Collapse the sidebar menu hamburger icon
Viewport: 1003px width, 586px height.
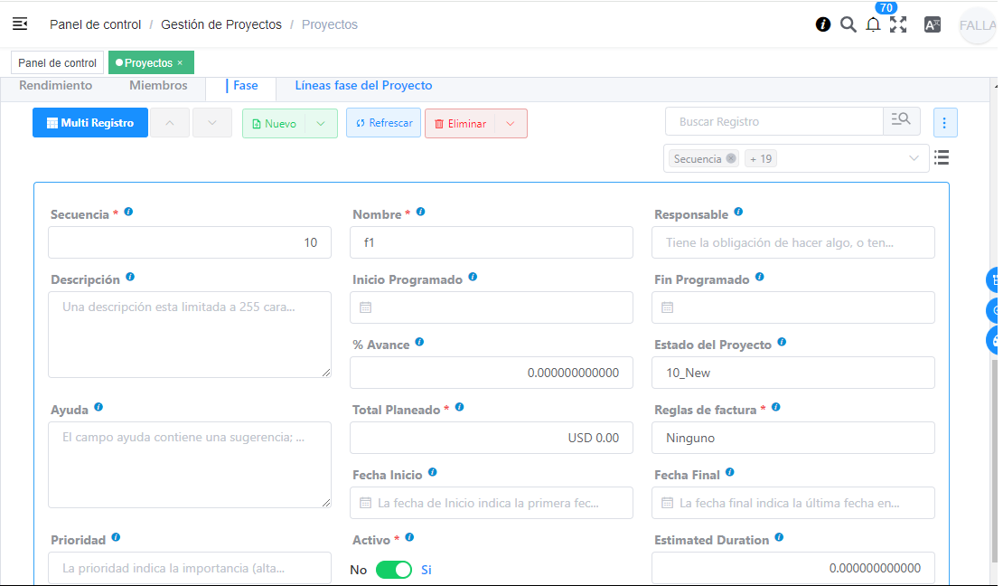20,24
